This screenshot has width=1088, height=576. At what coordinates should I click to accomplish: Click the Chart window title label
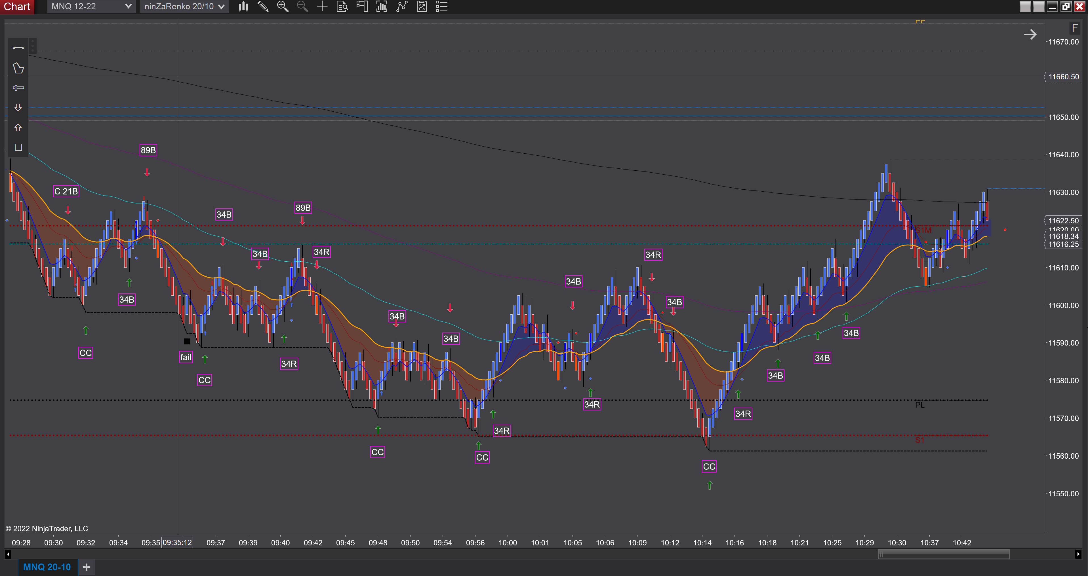pos(17,6)
